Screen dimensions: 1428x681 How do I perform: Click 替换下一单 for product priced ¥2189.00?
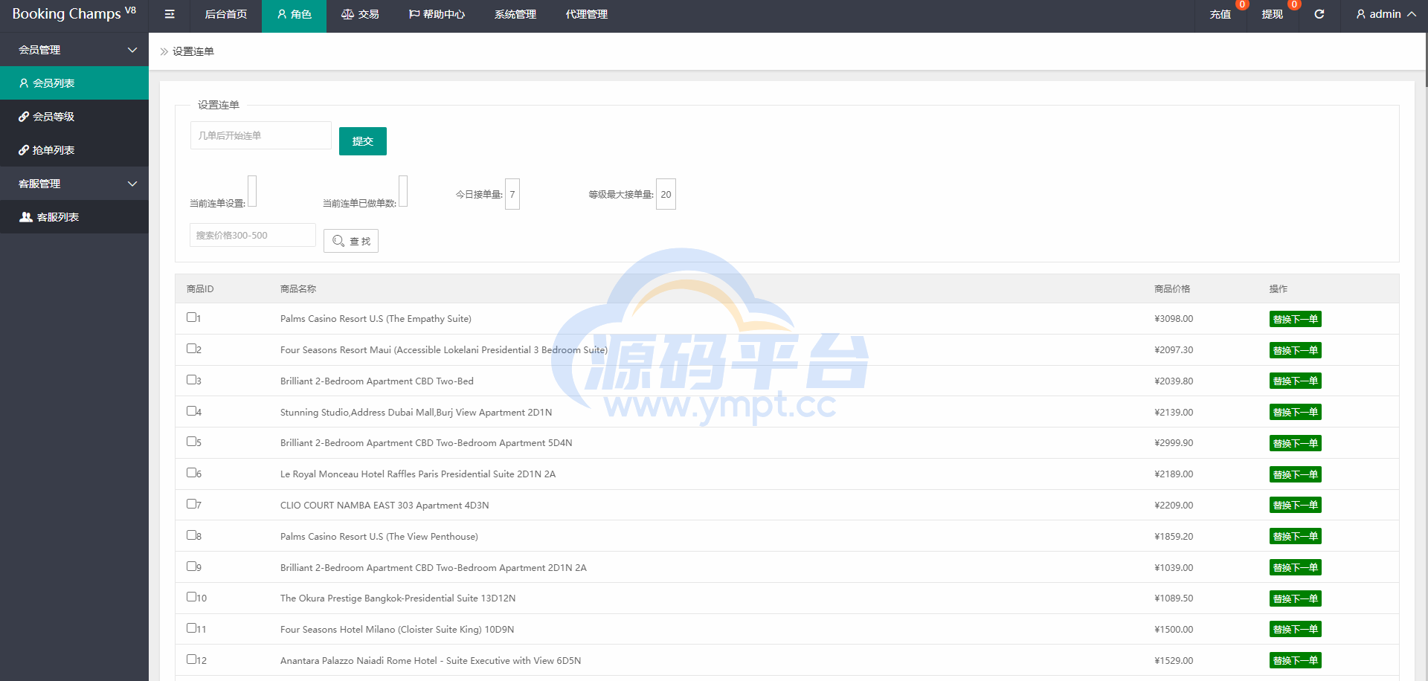pyautogui.click(x=1296, y=474)
